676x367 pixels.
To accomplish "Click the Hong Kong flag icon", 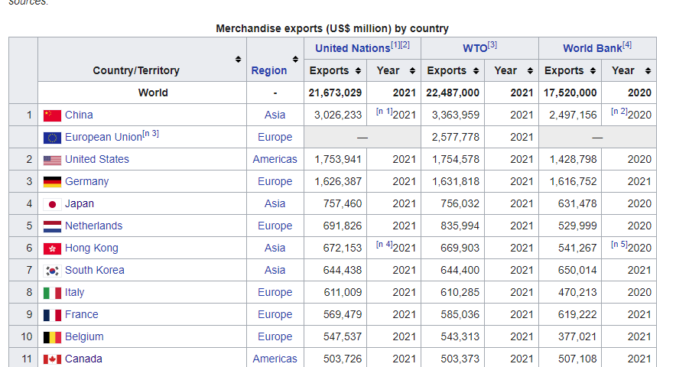I will pyautogui.click(x=52, y=248).
